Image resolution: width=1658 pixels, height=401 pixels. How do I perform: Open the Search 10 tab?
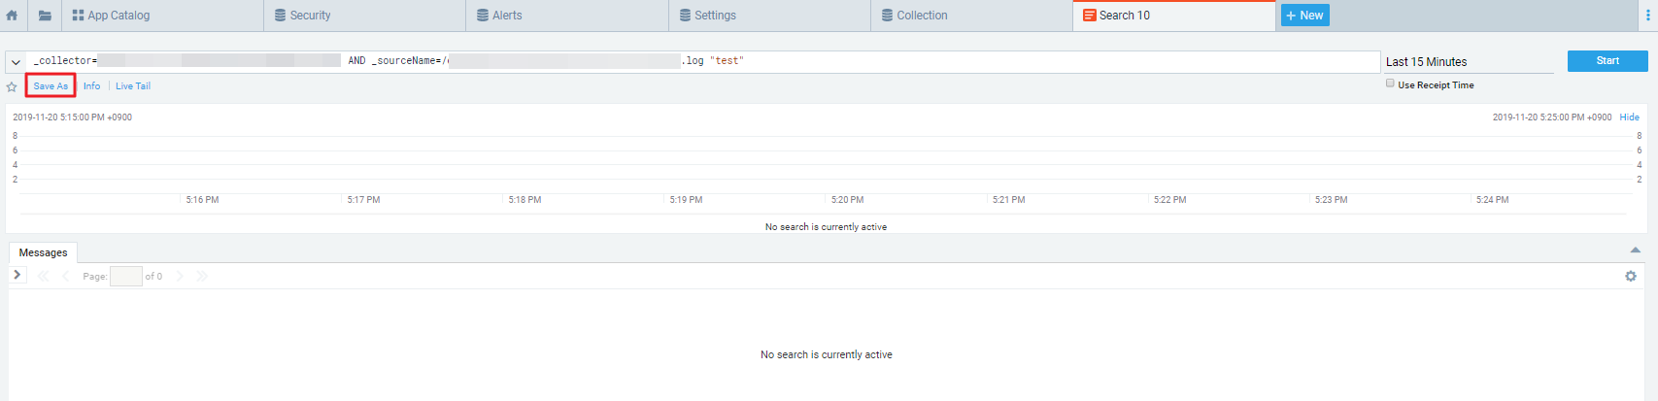pyautogui.click(x=1124, y=16)
